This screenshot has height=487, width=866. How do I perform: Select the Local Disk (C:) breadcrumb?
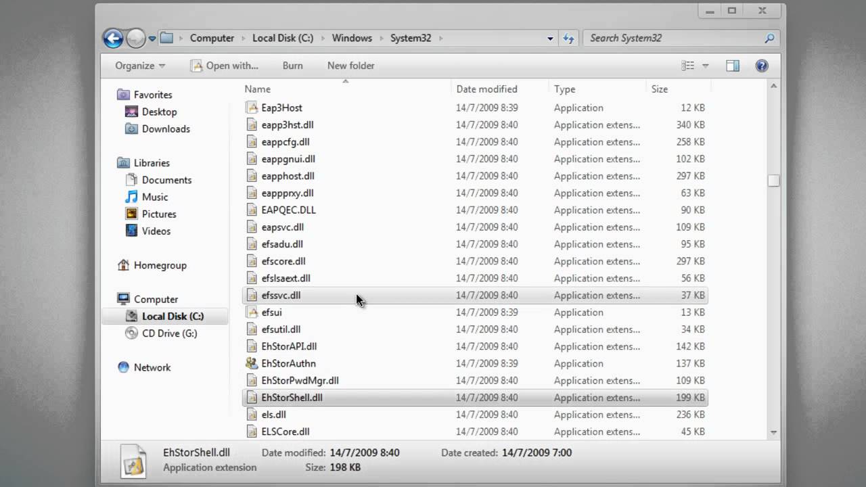tap(283, 38)
